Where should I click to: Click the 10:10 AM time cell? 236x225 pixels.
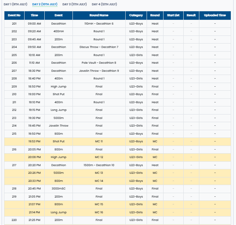[x=34, y=55]
